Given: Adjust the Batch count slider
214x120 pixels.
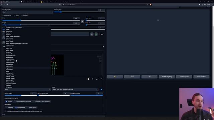Looking at the screenshot, I should point(95,20).
